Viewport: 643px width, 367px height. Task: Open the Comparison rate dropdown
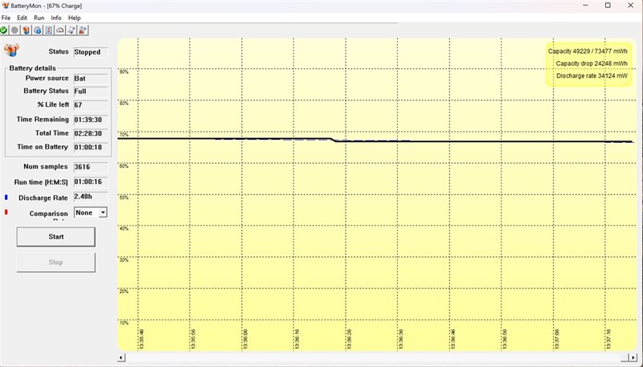[x=103, y=213]
